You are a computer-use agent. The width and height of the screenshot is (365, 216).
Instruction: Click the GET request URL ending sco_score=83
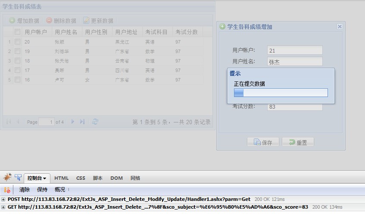pyautogui.click(x=158, y=207)
